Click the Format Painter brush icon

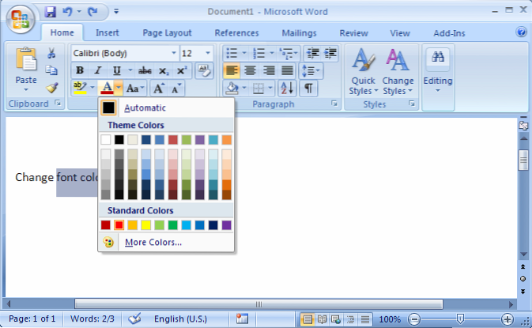(51, 88)
